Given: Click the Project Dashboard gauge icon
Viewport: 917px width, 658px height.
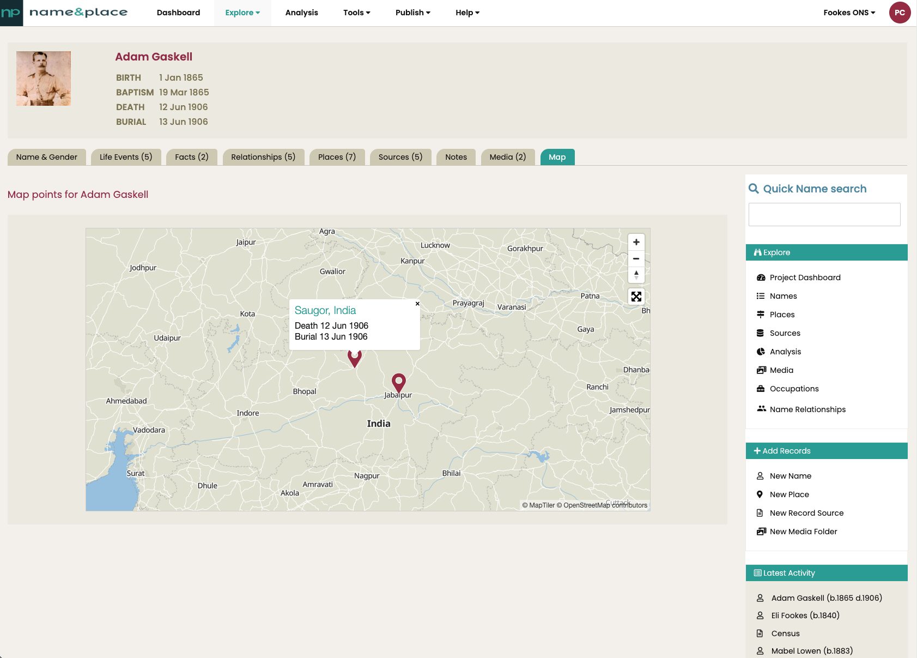Looking at the screenshot, I should point(761,277).
